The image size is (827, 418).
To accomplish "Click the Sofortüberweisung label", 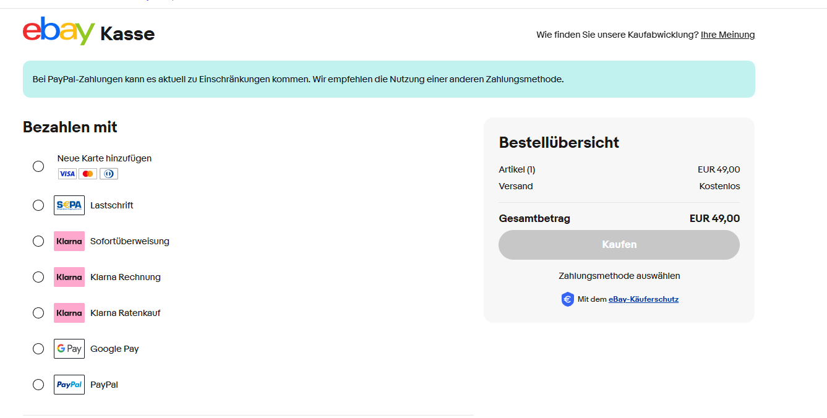I will click(130, 241).
